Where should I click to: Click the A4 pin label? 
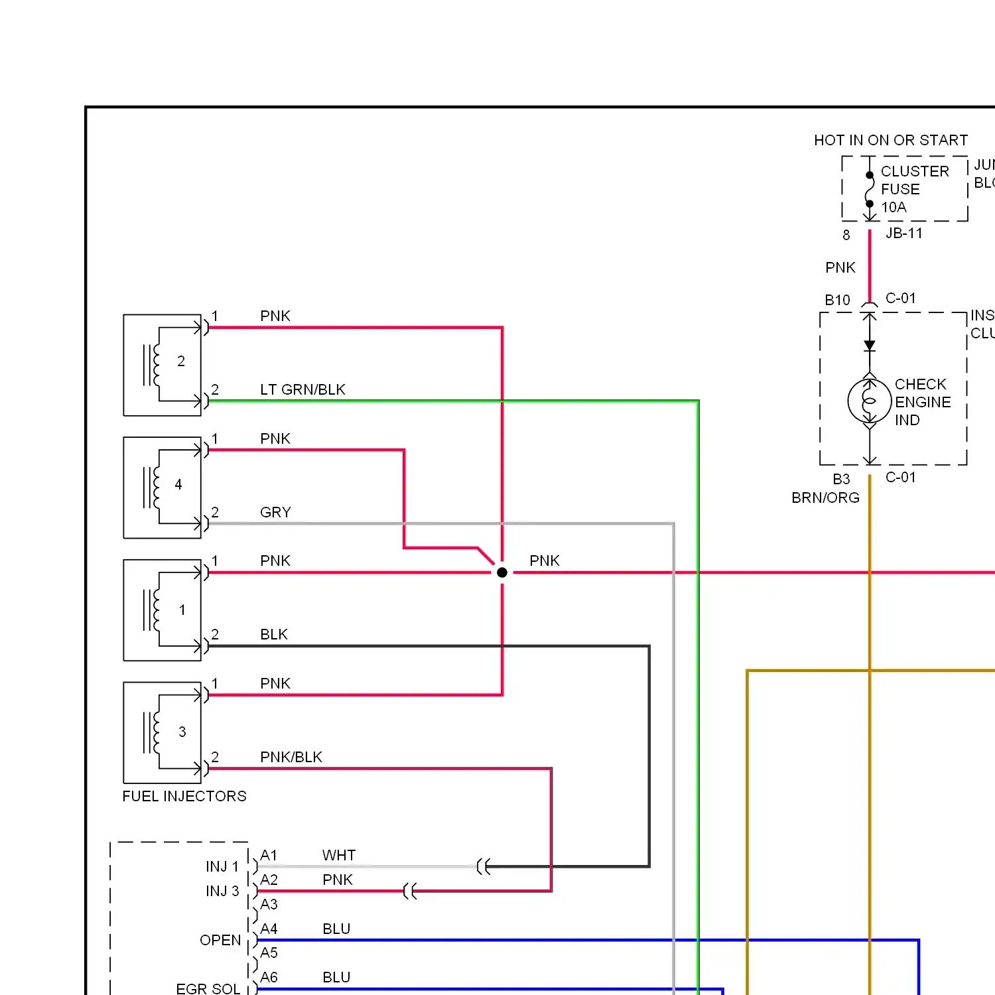tap(269, 929)
